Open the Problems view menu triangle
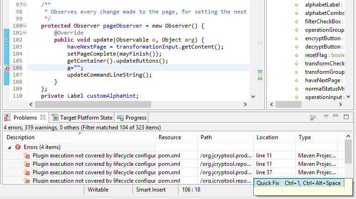356x199 pixels. click(x=326, y=116)
